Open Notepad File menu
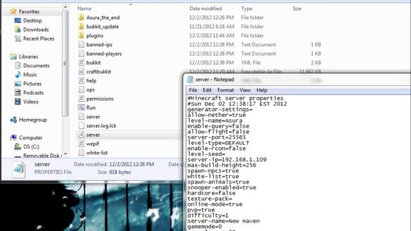 [x=193, y=90]
